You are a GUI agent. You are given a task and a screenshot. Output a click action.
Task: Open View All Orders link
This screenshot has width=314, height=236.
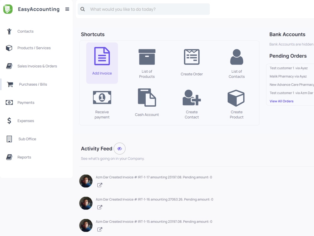(281, 101)
